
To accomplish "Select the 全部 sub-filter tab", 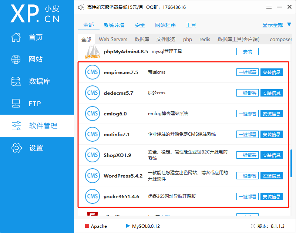I will [x=86, y=40].
